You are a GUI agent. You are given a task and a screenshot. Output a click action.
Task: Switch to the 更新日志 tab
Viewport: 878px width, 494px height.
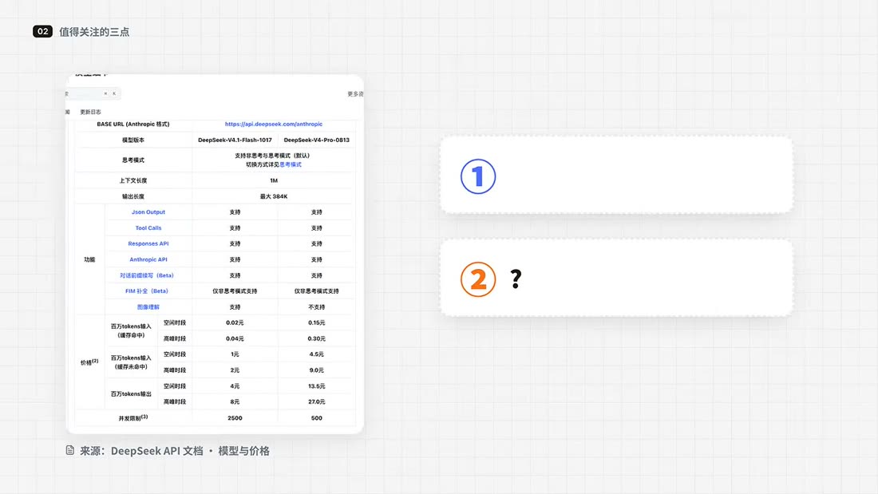pyautogui.click(x=90, y=112)
